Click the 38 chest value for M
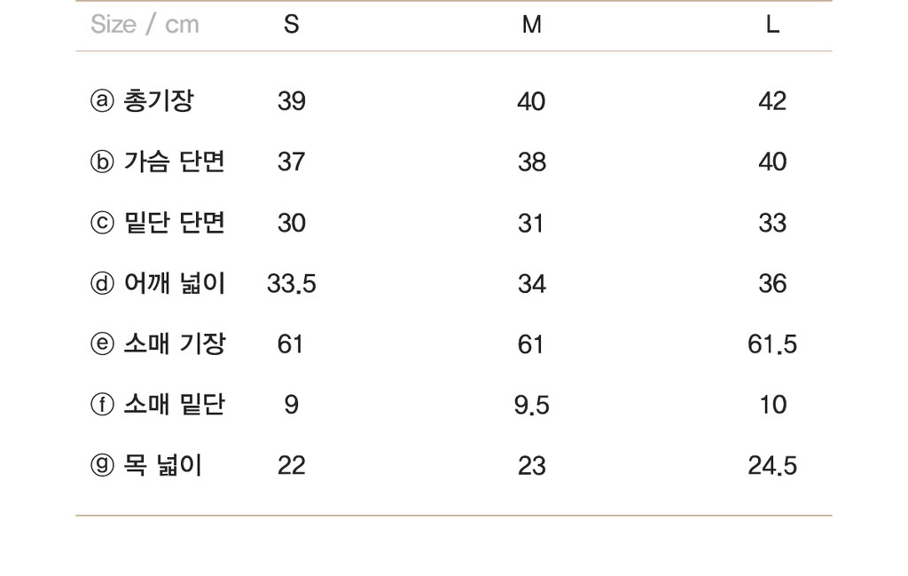 532,162
